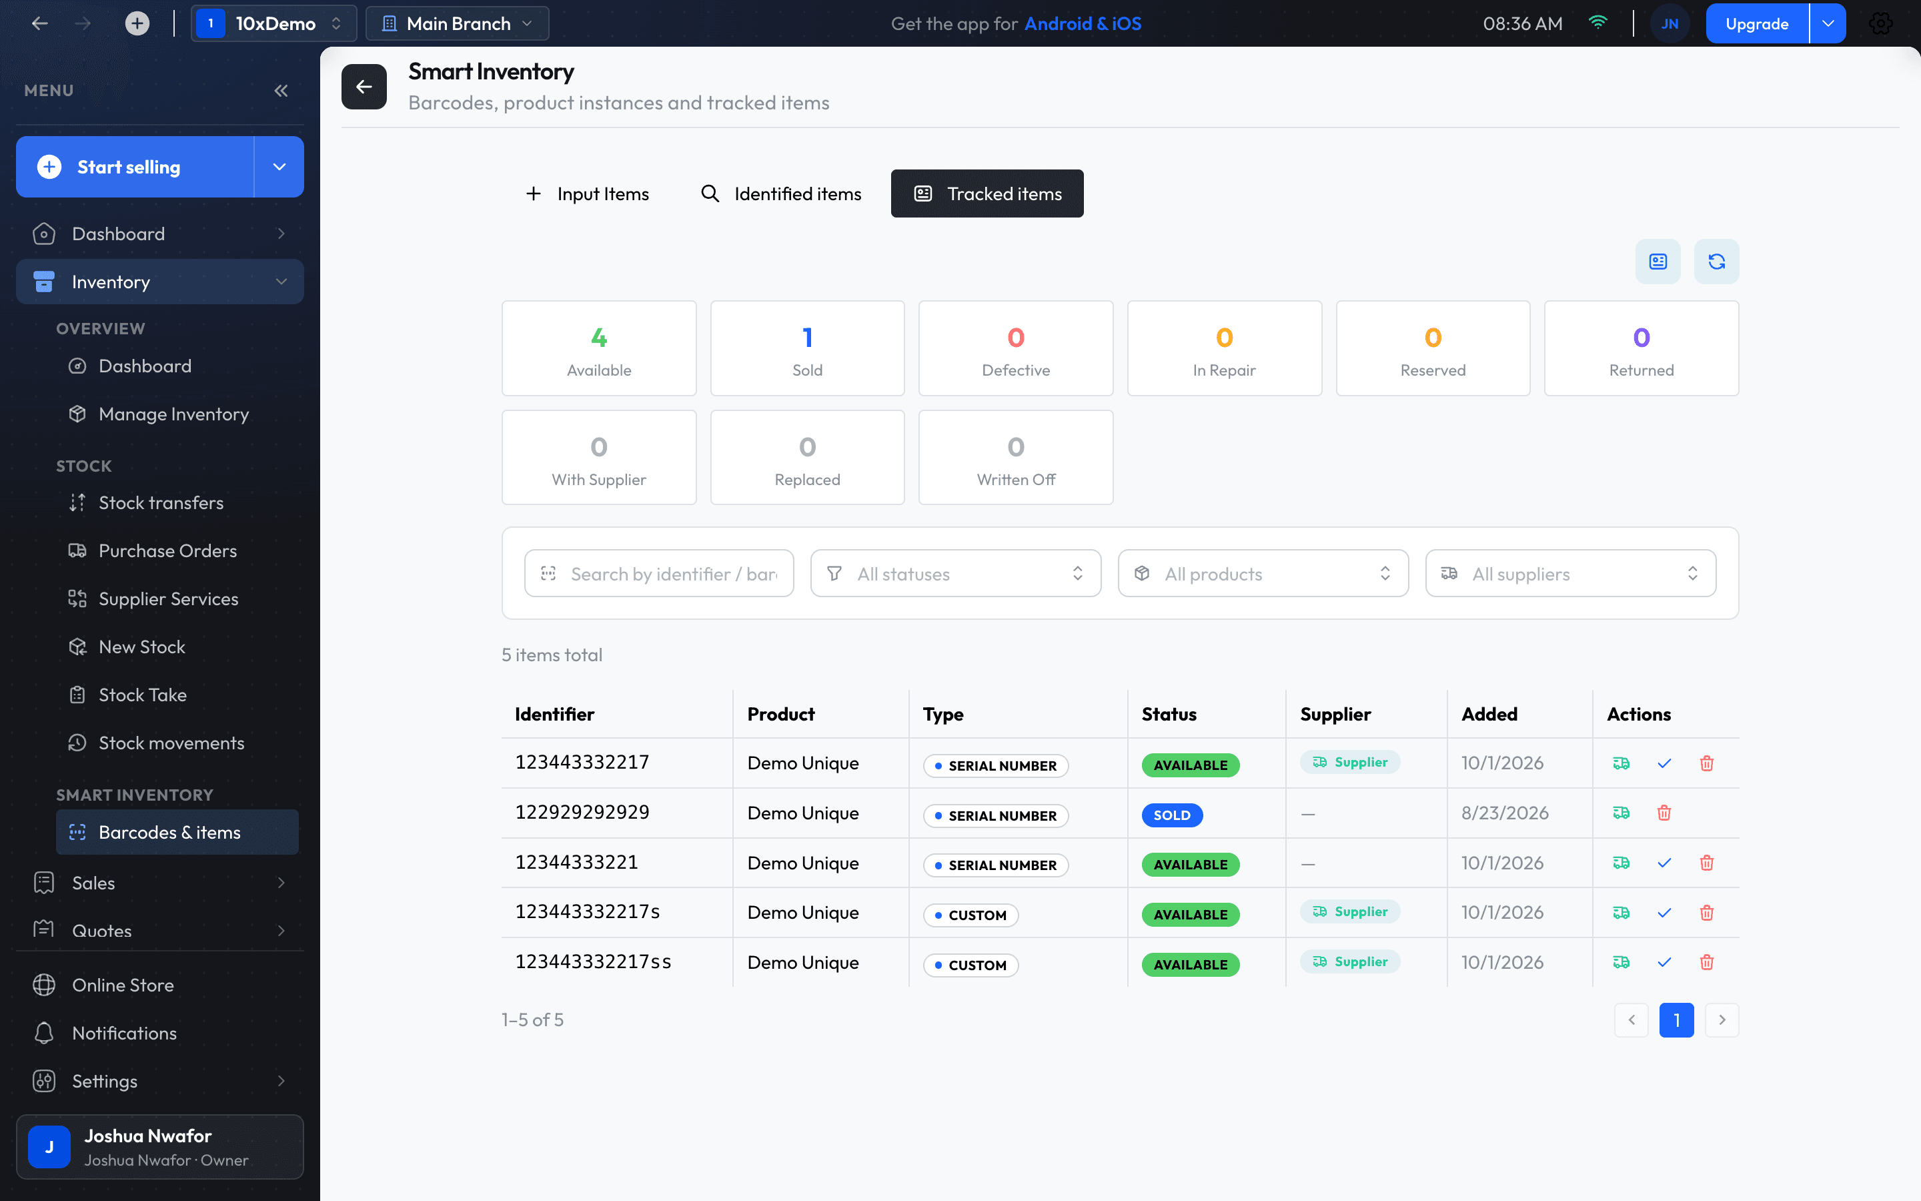Open the All suppliers dropdown
Viewport: 1921px width, 1201px height.
[1570, 574]
